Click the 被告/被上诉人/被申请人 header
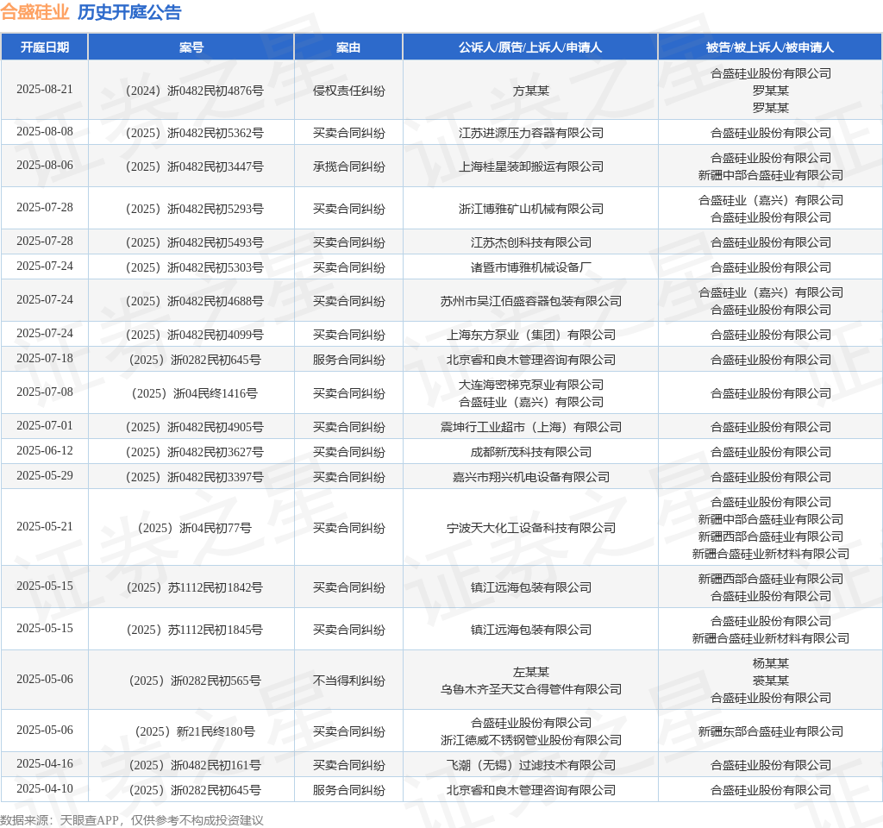This screenshot has width=883, height=828. 770,47
